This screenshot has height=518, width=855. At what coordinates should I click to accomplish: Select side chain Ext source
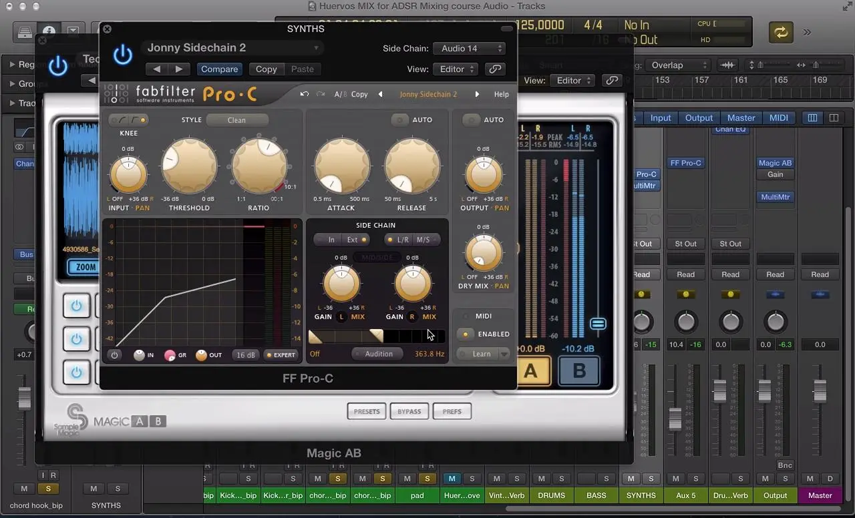point(356,240)
